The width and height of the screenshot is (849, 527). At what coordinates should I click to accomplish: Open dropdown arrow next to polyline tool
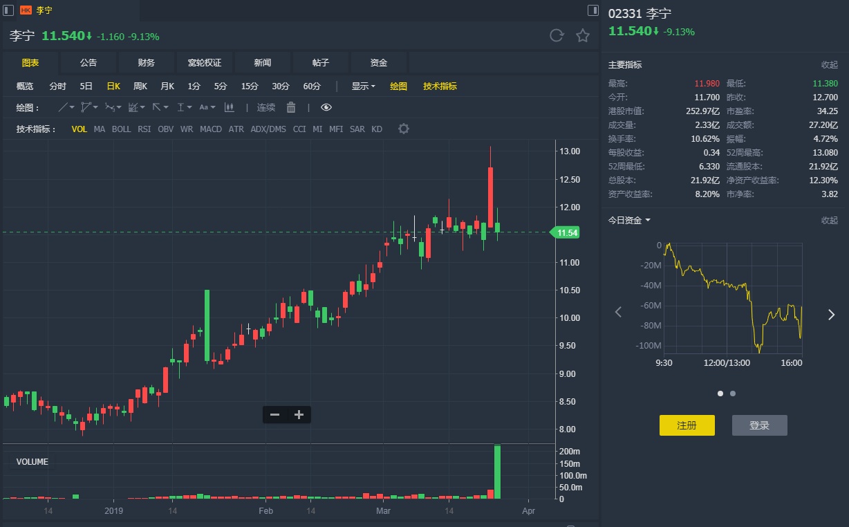click(x=95, y=107)
